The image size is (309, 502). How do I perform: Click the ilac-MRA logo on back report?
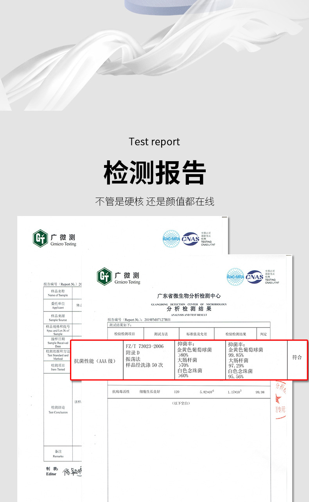pyautogui.click(x=171, y=239)
